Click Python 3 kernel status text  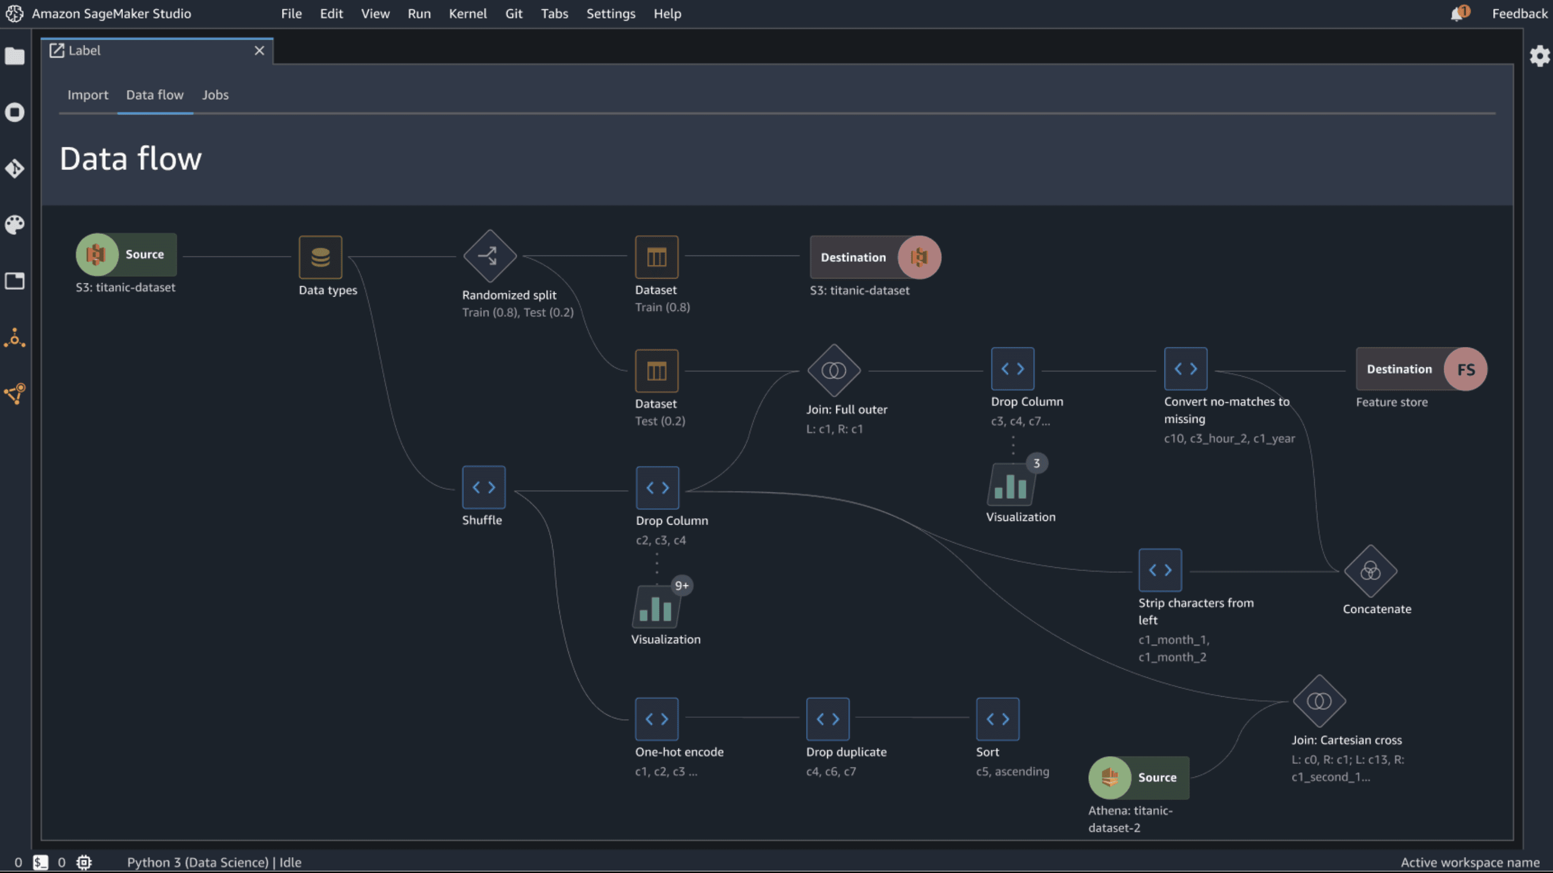(x=213, y=862)
